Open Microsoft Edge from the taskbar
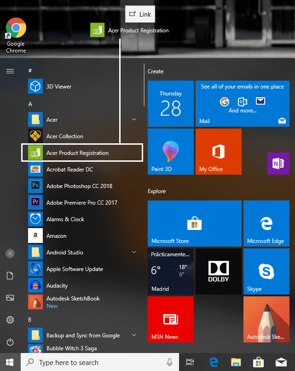This screenshot has height=371, width=295. pos(213,362)
